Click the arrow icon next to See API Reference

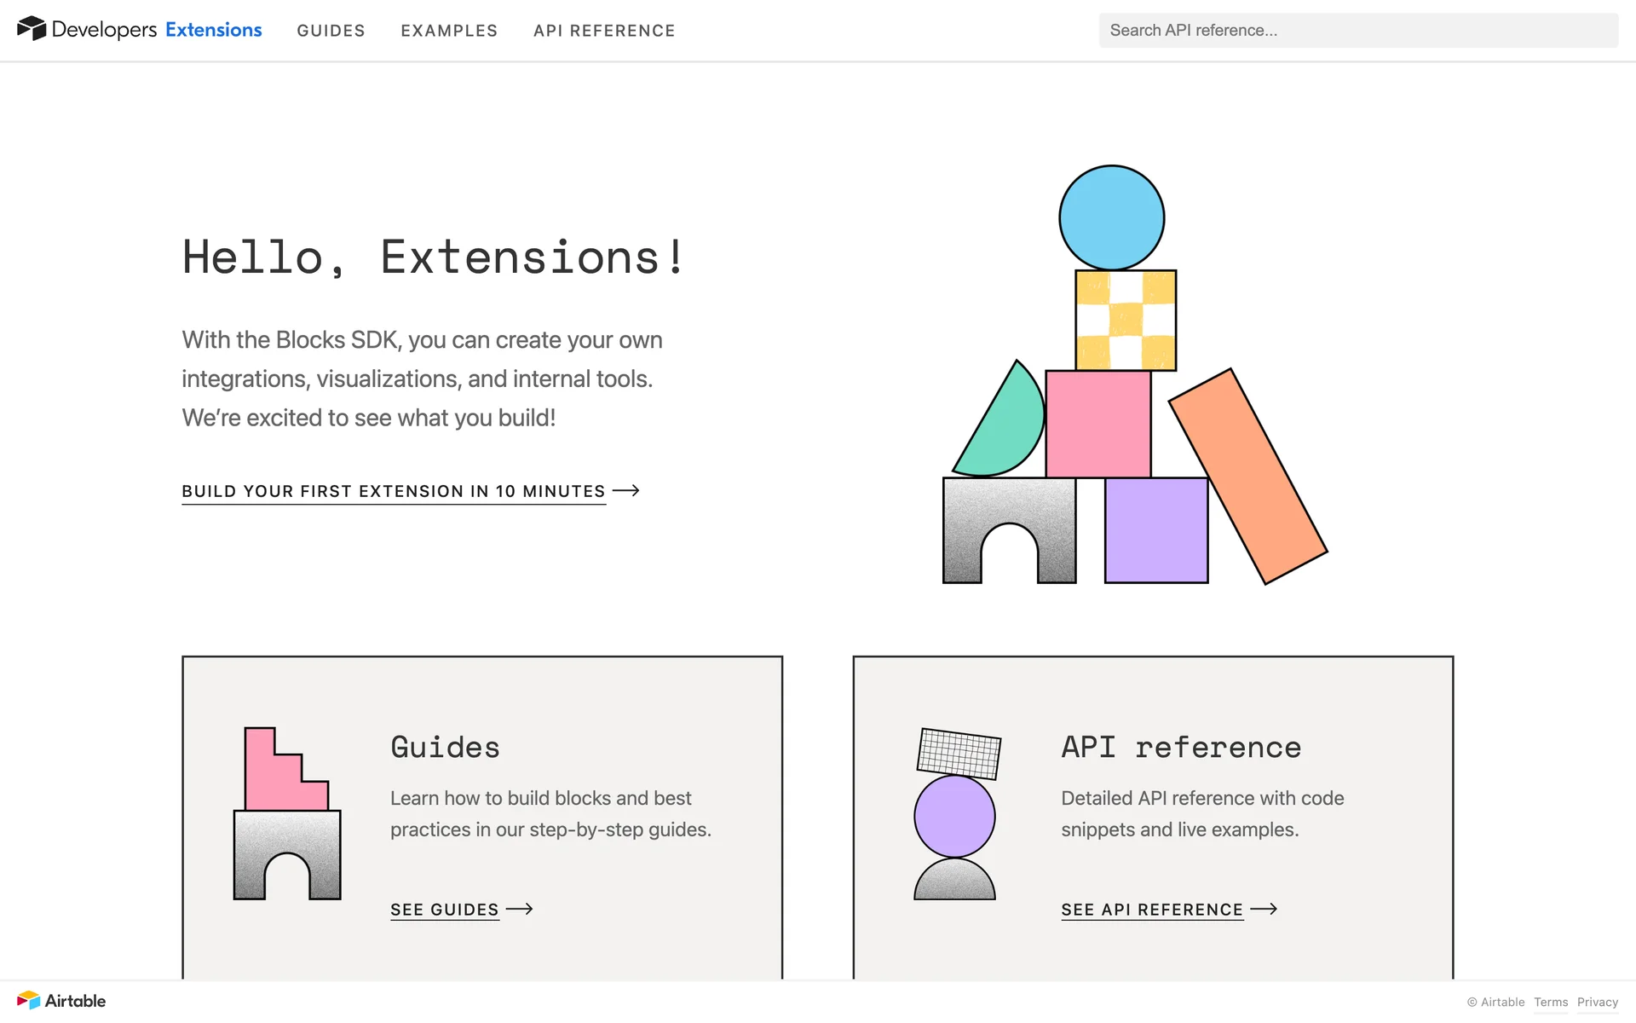1264,909
